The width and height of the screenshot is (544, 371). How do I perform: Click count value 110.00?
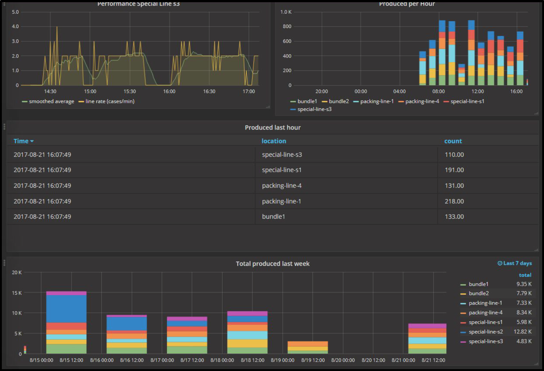[454, 155]
